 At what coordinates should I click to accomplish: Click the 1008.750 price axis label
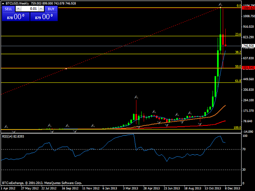[249, 16]
